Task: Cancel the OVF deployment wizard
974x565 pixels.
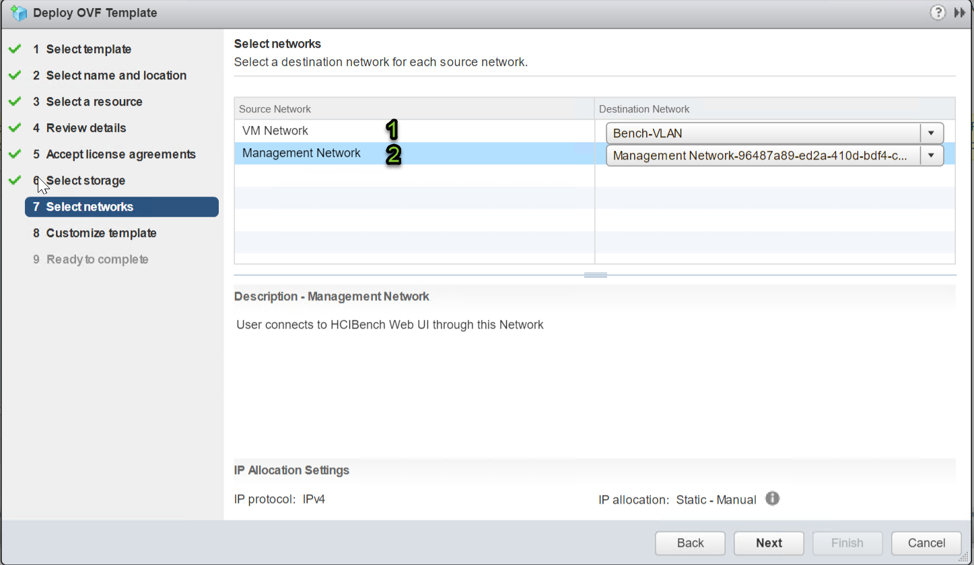Action: coord(926,543)
